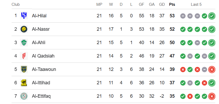This screenshot has width=219, height=104.
Task: Select the Al Qadsiah red logo
Action: tap(24, 56)
